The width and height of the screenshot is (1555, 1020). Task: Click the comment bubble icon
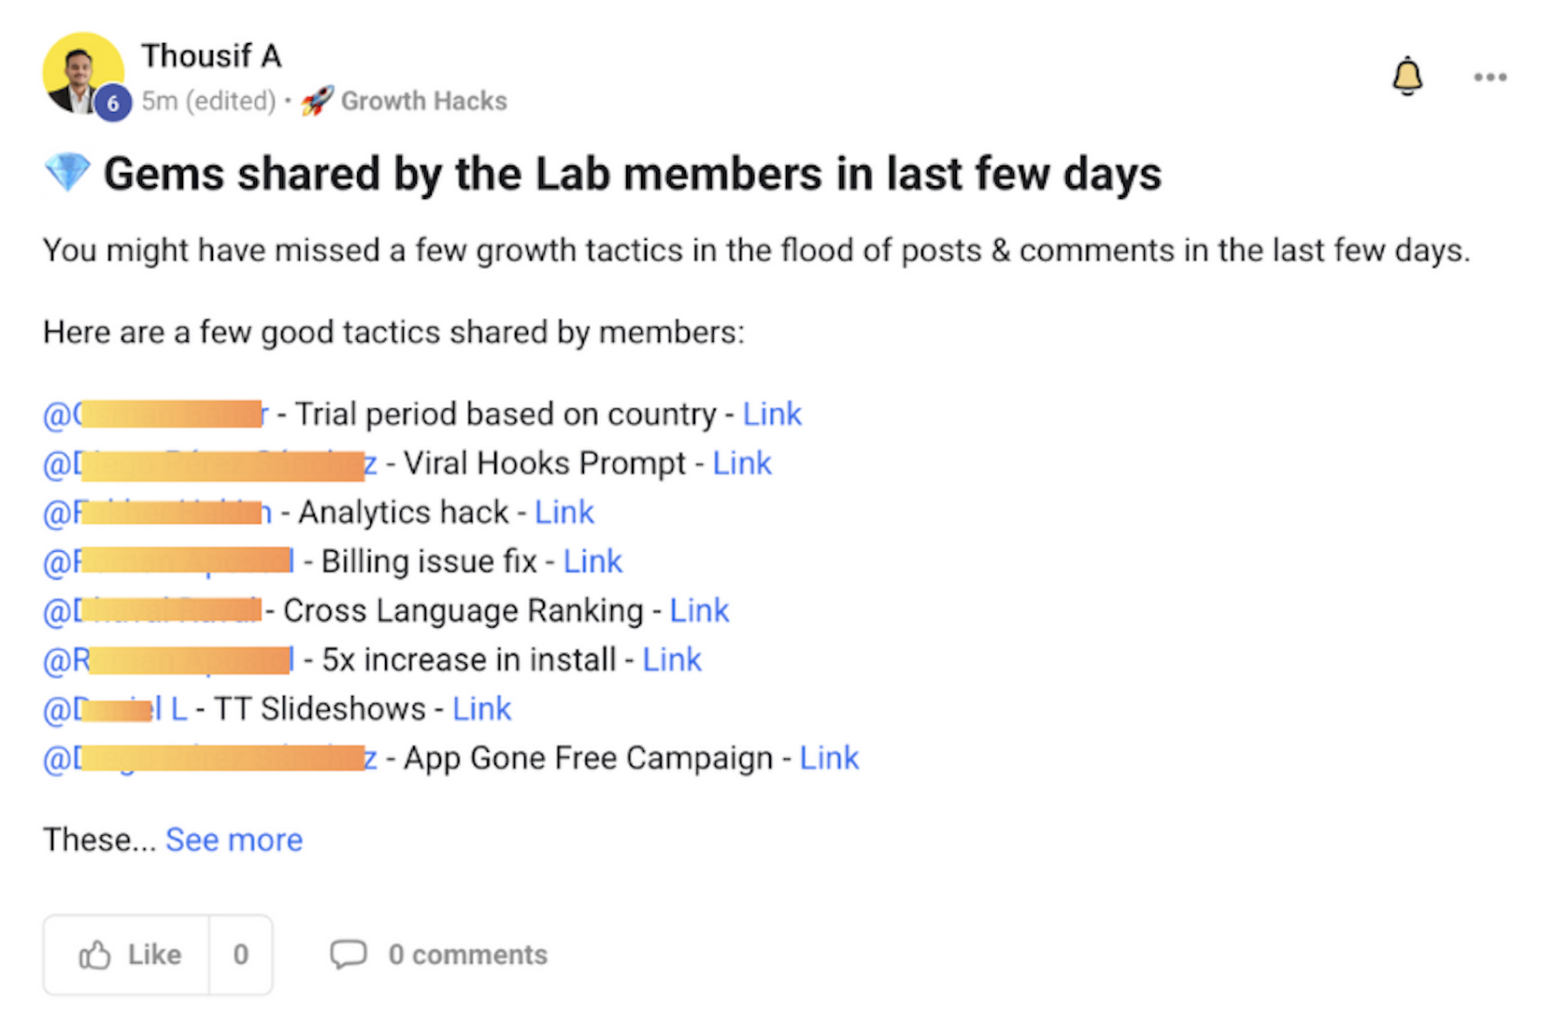pos(350,955)
